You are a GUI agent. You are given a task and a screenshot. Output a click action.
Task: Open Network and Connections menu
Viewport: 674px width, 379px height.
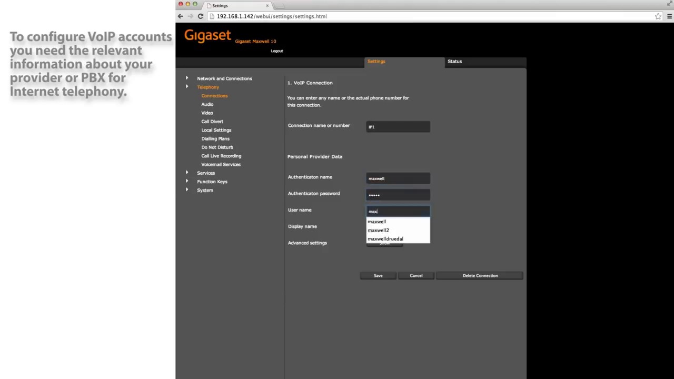(x=224, y=78)
